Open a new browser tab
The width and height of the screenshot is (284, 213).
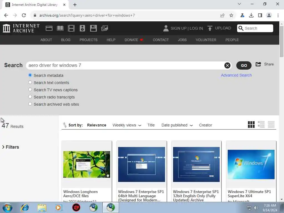click(75, 5)
